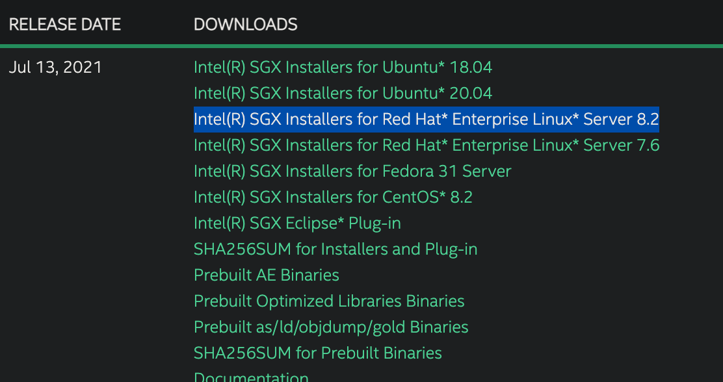The image size is (723, 382).
Task: Download the Prebuilt AE Binaries
Action: click(266, 275)
